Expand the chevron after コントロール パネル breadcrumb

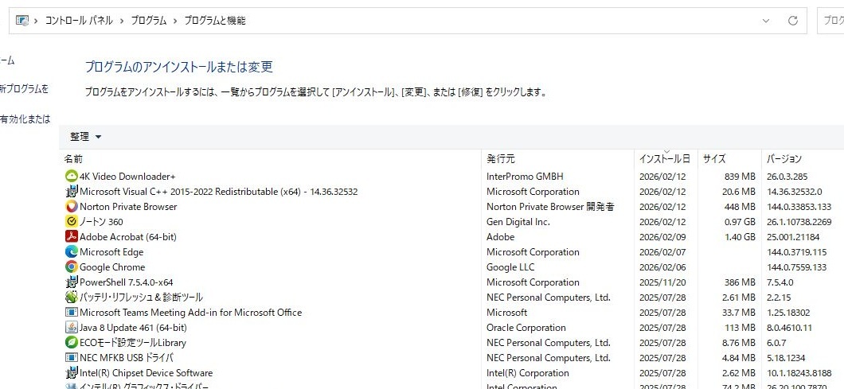click(x=122, y=21)
